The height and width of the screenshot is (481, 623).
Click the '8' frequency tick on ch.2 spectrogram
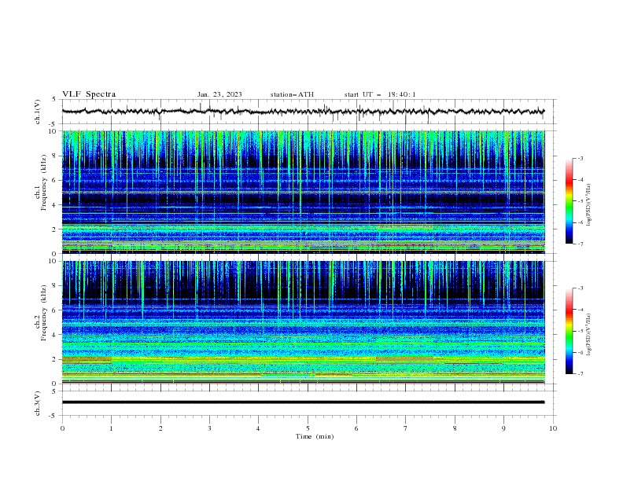point(54,286)
